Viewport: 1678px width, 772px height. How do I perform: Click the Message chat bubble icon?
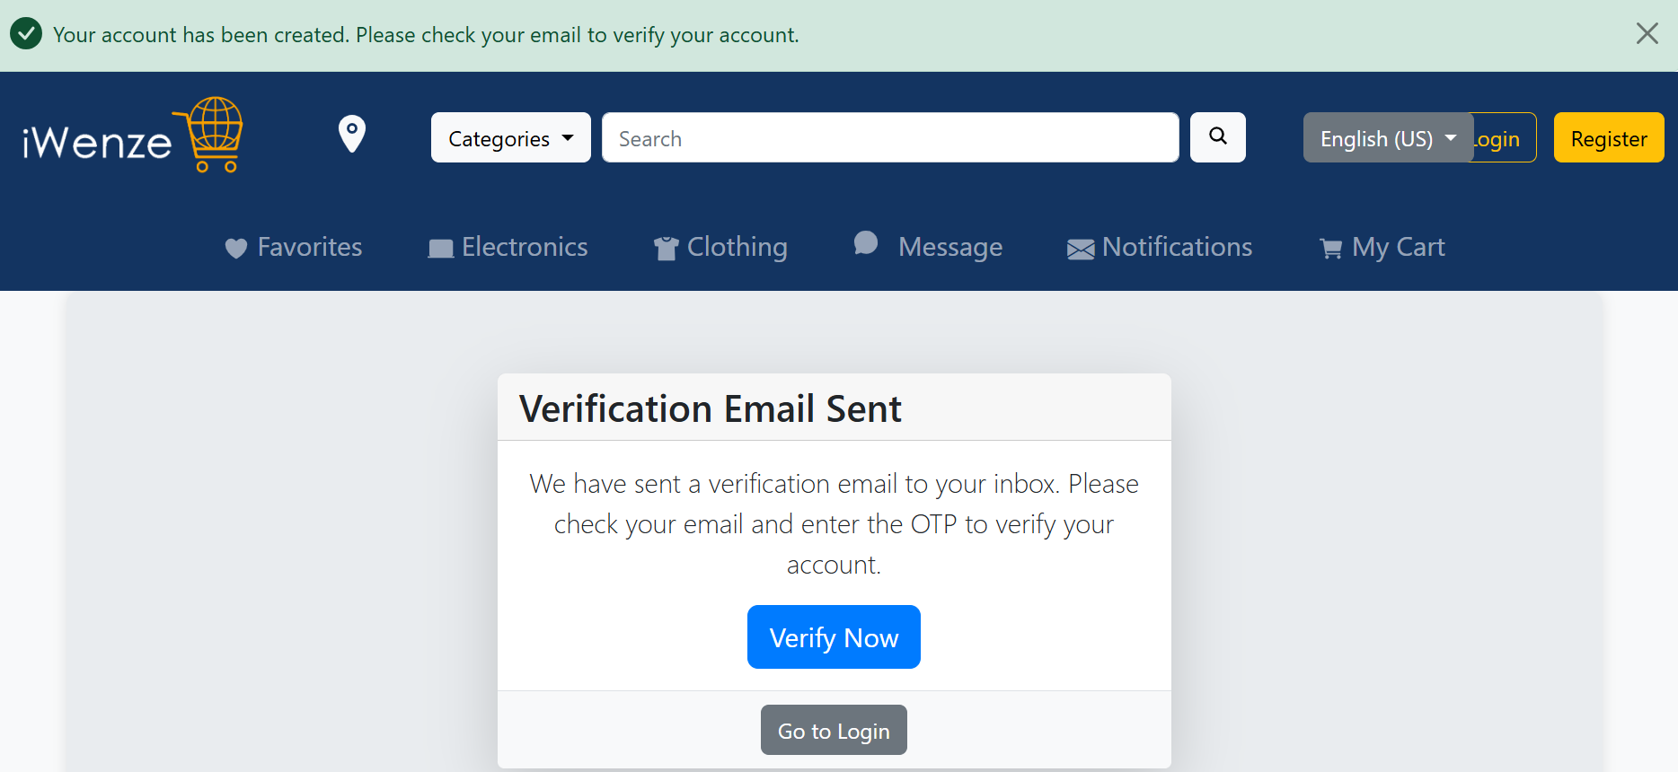(x=865, y=243)
